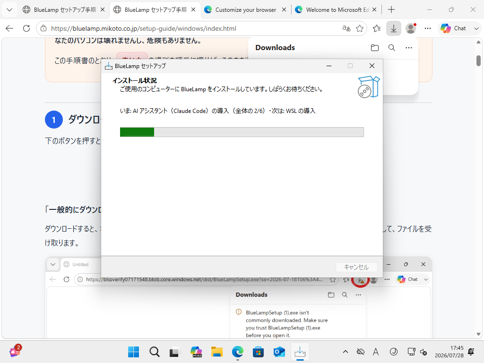Open Microsoft Store from taskbar
Screen dimensions: 484x363
tap(259, 352)
